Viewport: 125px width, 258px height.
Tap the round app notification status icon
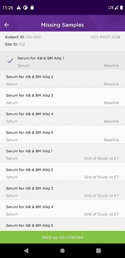(x=25, y=7)
